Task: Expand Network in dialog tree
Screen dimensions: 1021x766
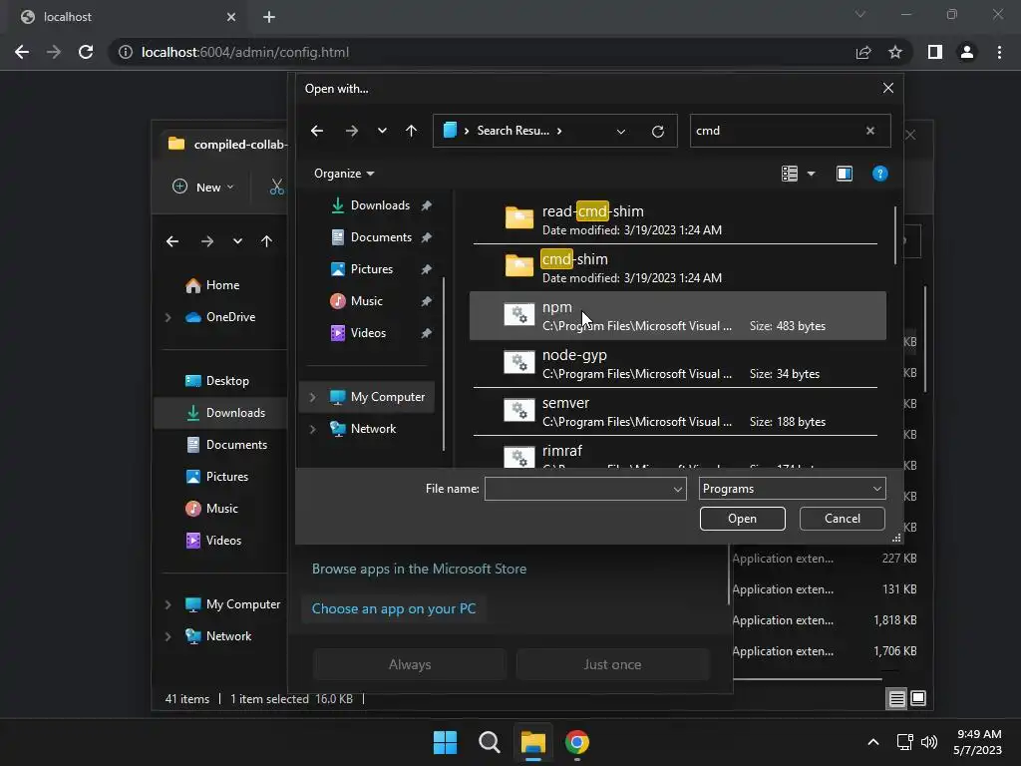Action: (x=312, y=429)
